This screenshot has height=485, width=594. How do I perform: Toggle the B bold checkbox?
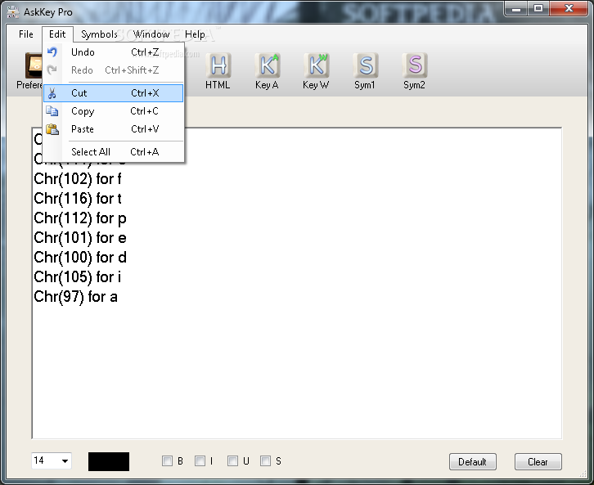[x=167, y=460]
